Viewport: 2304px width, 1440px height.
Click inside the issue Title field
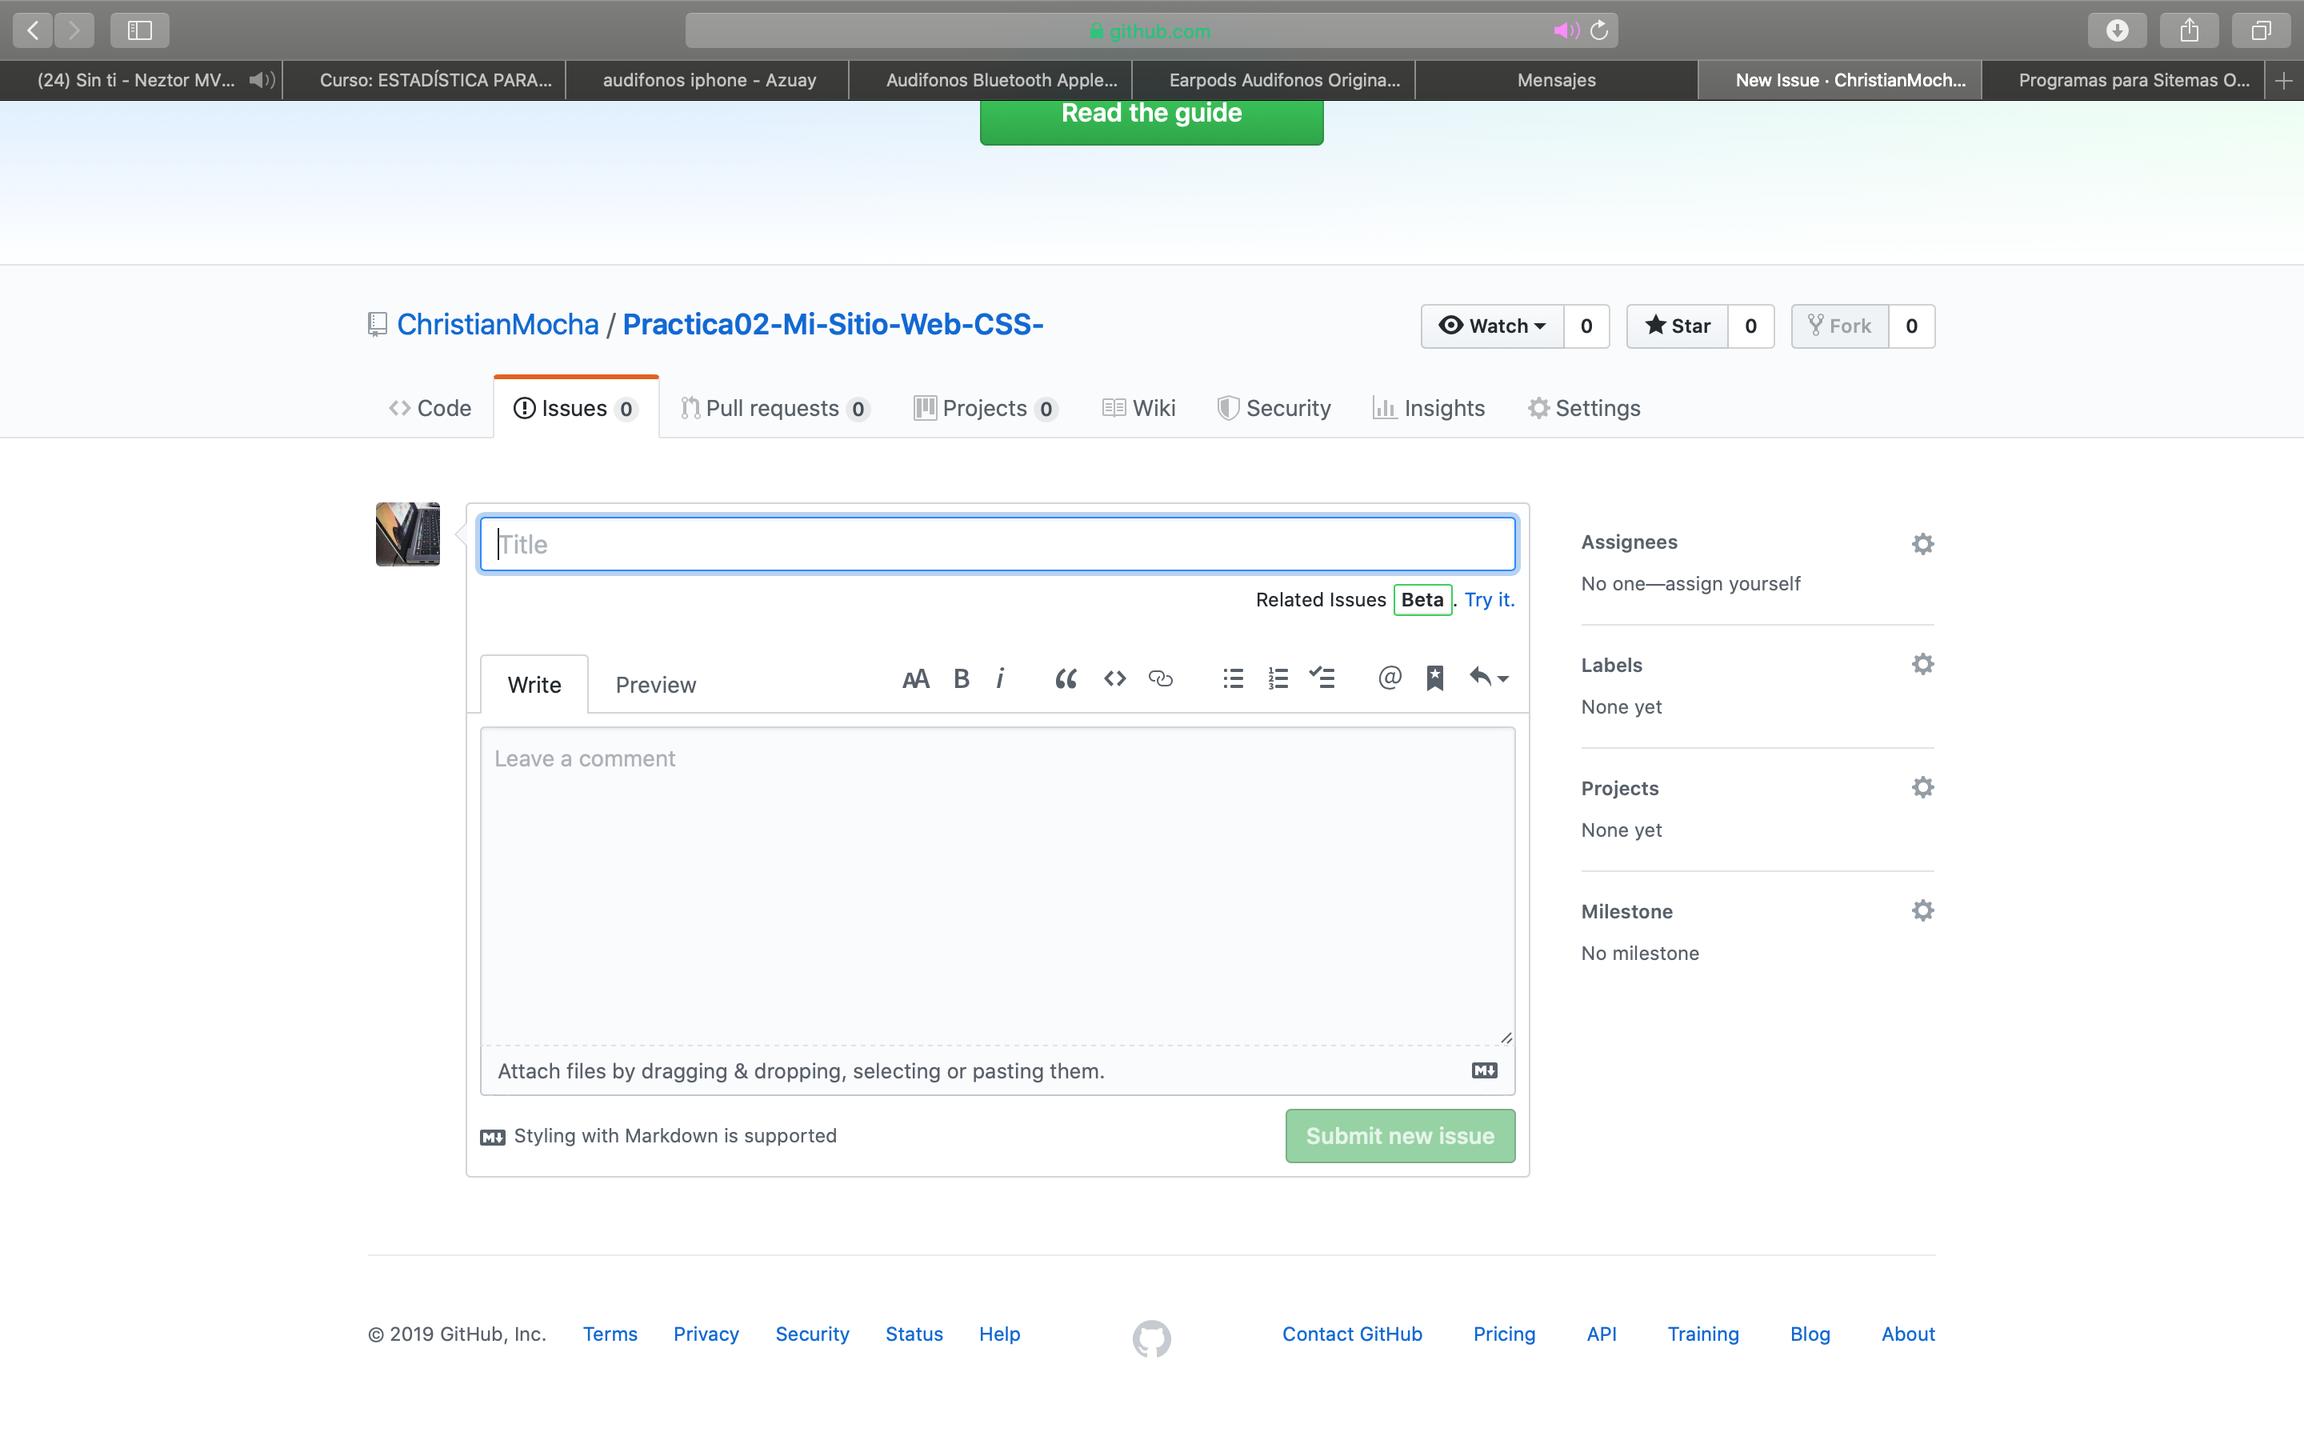[996, 543]
